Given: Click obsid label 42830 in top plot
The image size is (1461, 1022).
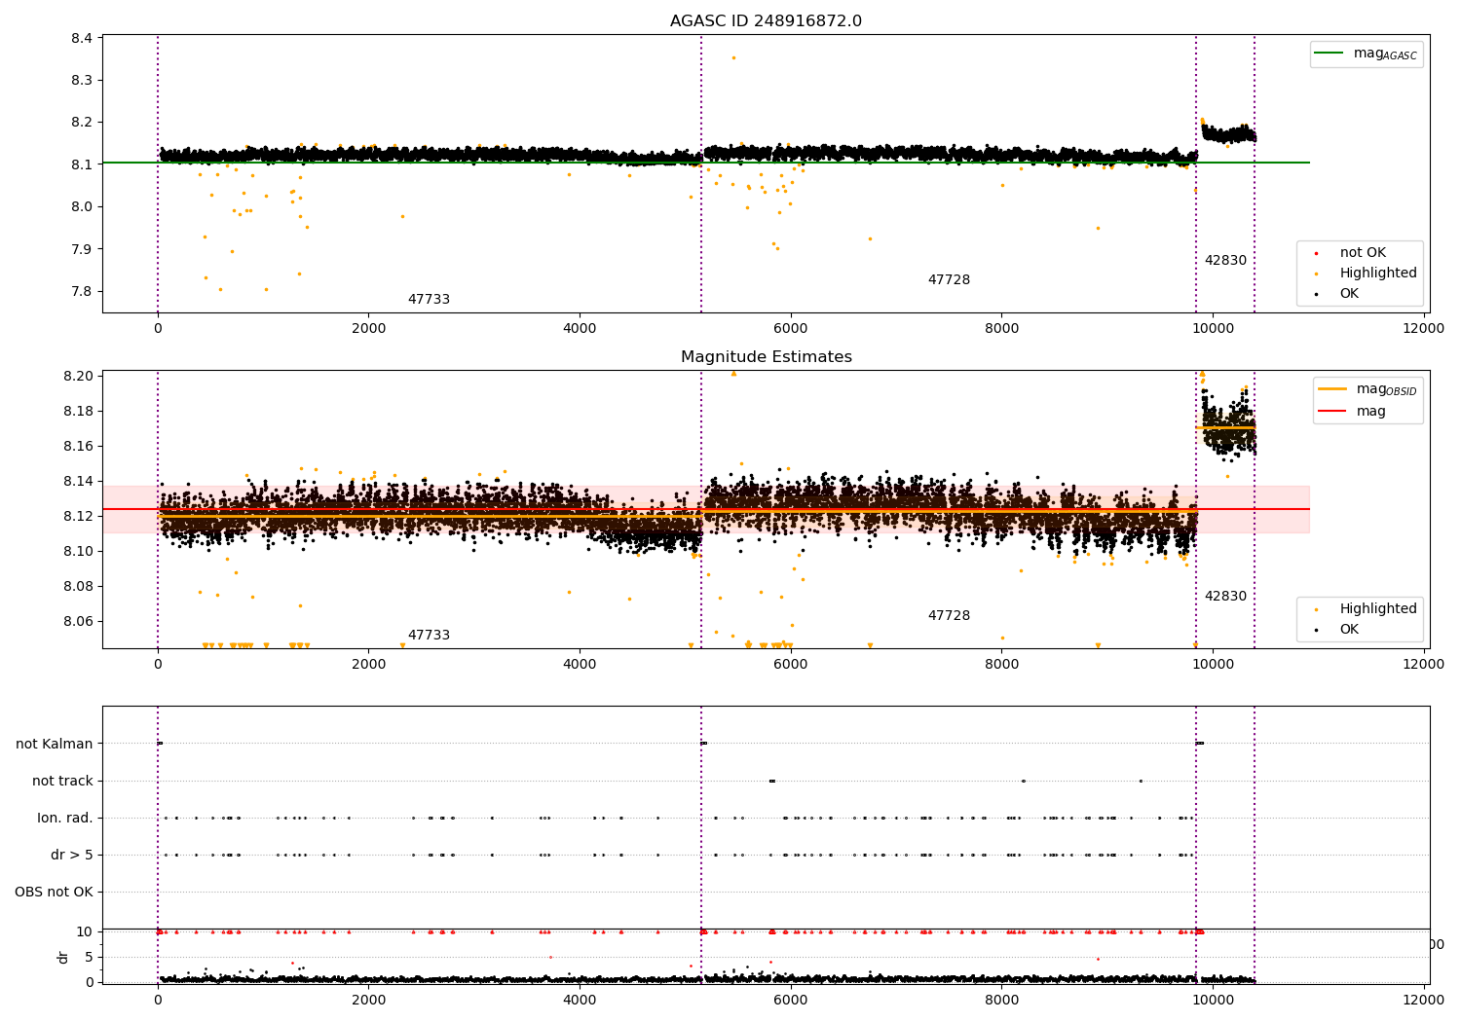Looking at the screenshot, I should (1225, 261).
